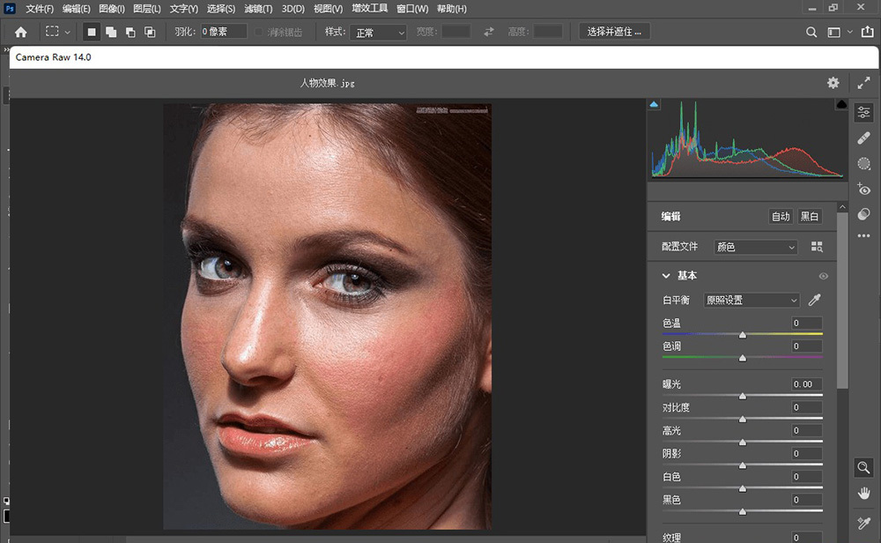Browse profiles with the grid icon
Viewport: 881px width, 543px height.
point(817,248)
